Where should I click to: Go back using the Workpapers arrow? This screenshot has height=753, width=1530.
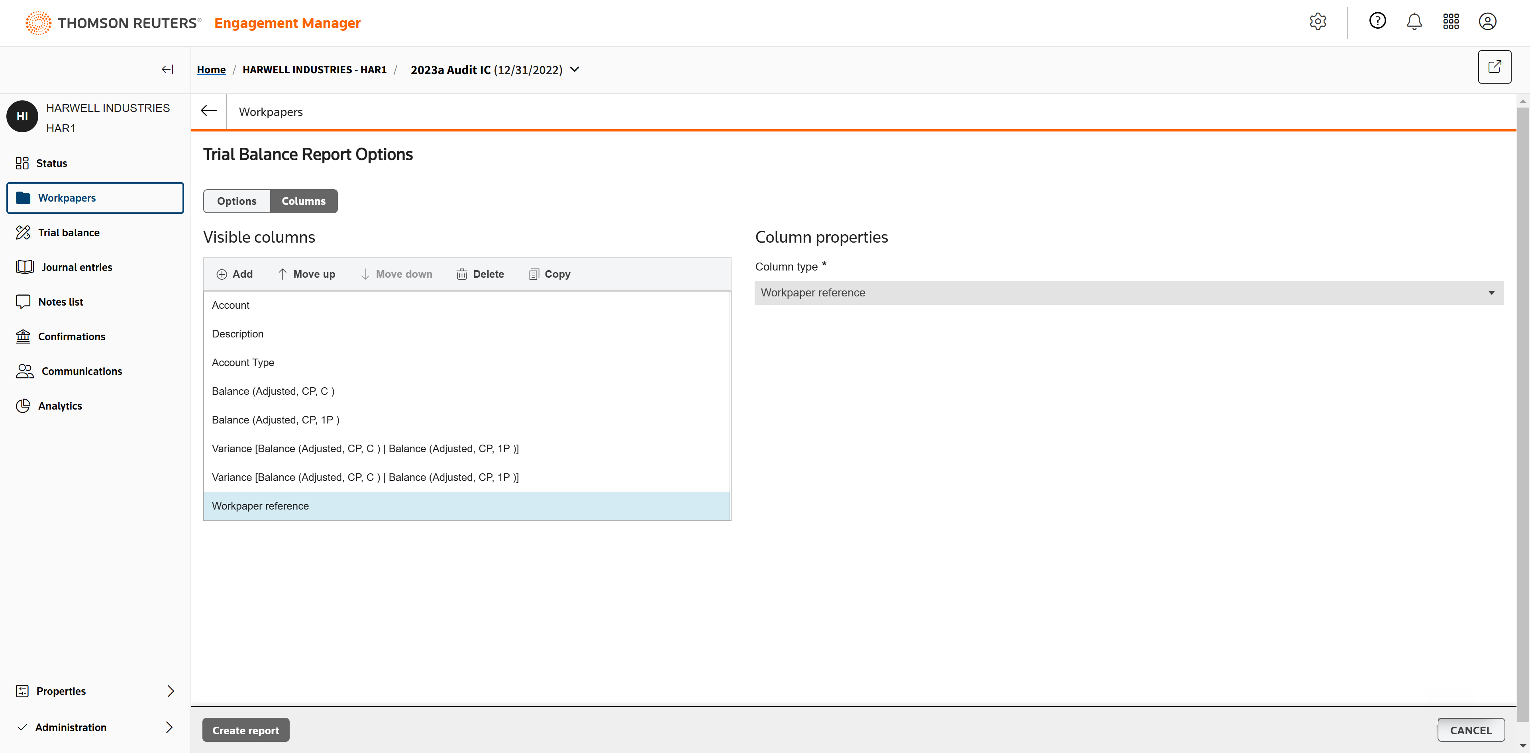coord(208,111)
